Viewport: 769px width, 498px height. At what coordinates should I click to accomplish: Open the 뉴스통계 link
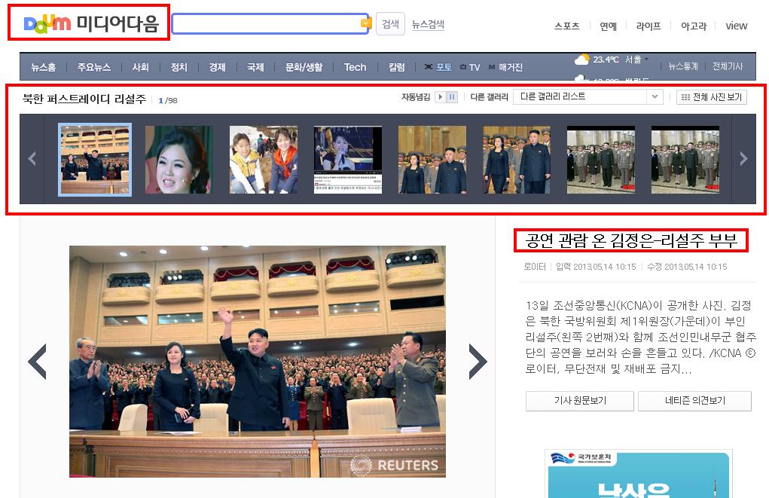(x=683, y=66)
